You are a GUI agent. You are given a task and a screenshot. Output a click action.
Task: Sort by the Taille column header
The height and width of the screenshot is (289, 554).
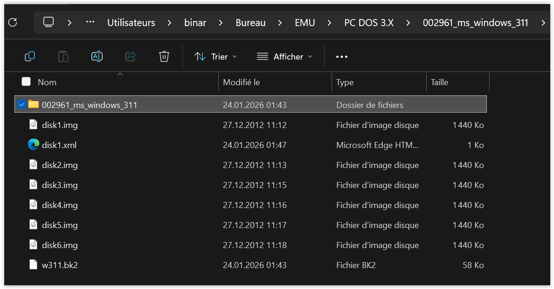click(439, 82)
